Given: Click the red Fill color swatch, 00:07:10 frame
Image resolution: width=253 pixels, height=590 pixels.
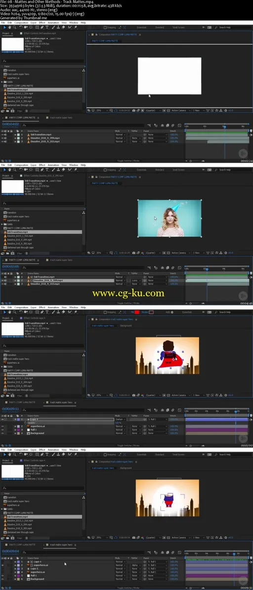Looking at the screenshot, I should point(137,312).
